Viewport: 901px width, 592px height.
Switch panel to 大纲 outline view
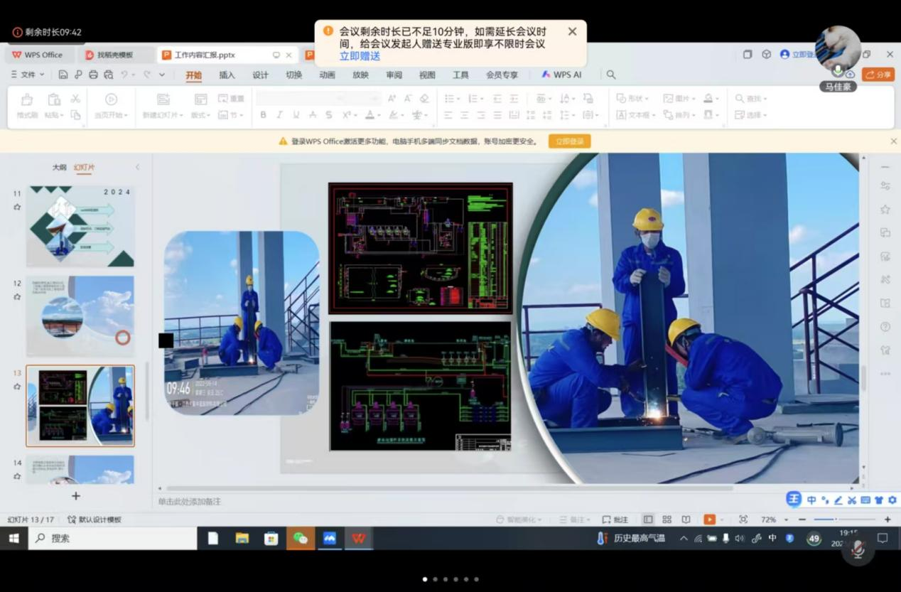coord(59,168)
